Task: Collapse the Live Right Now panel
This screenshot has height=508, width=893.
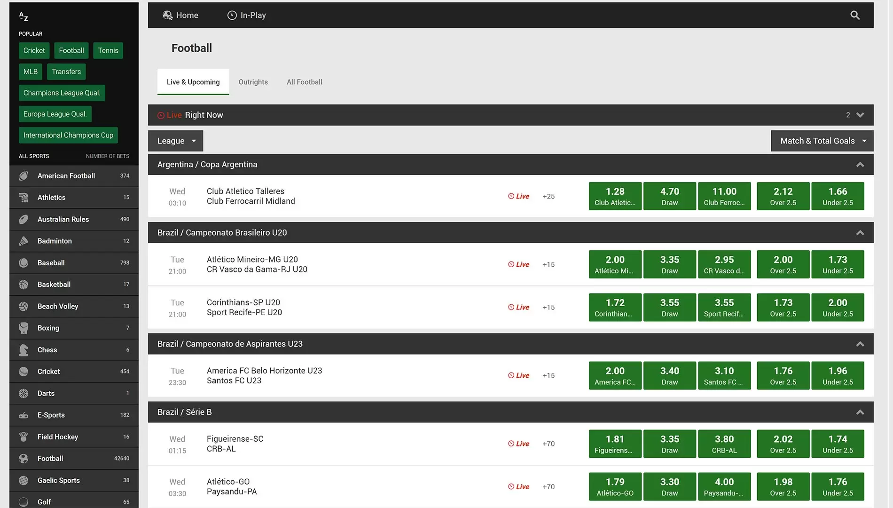Action: [x=860, y=115]
